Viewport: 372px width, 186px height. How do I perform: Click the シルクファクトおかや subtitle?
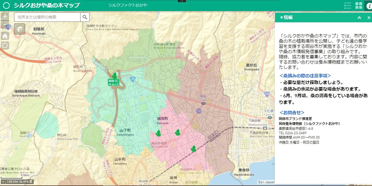pos(128,6)
